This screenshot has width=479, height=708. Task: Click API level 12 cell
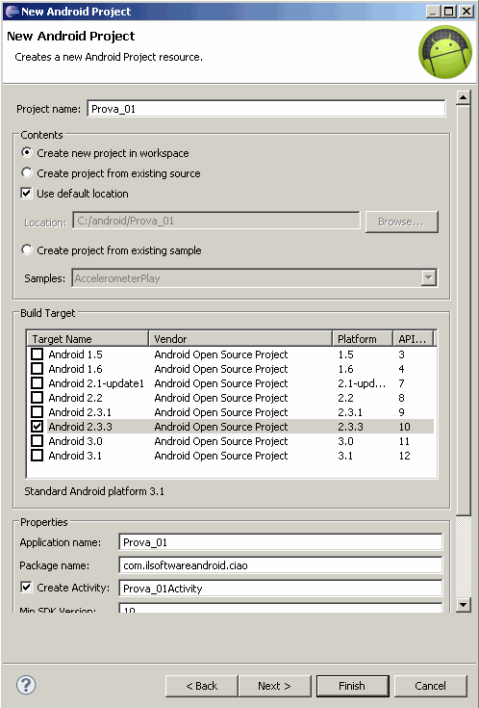pos(404,455)
